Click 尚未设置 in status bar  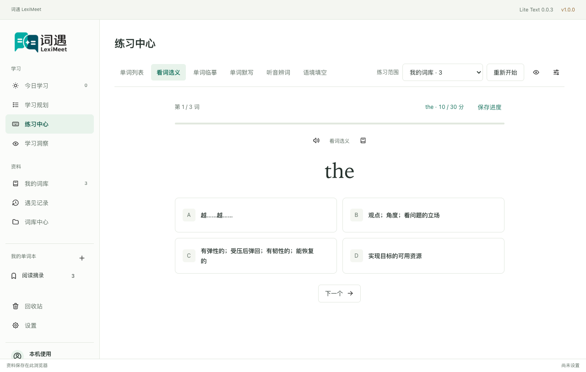tap(570, 366)
